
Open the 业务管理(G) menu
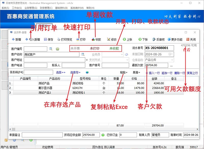click(31, 8)
